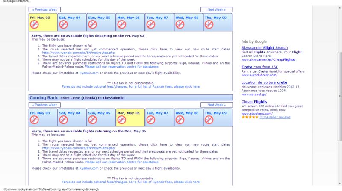The image size is (342, 191).
Task: Open Ryanair fees list link in outbound section
Action: pyautogui.click(x=131, y=87)
